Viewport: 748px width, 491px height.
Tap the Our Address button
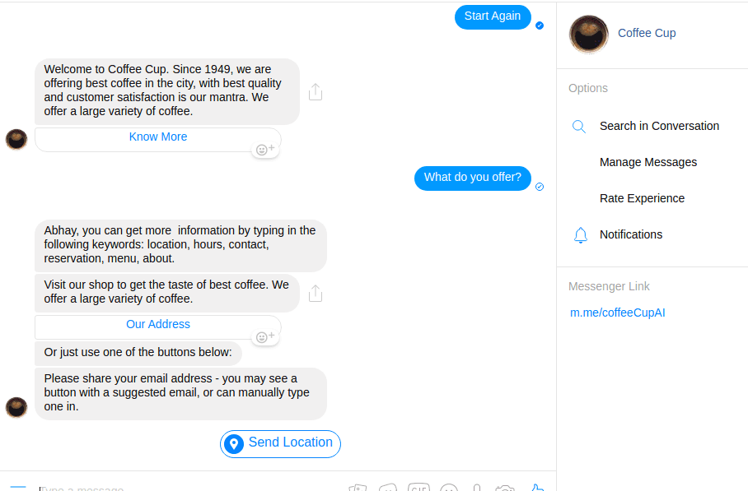point(158,325)
